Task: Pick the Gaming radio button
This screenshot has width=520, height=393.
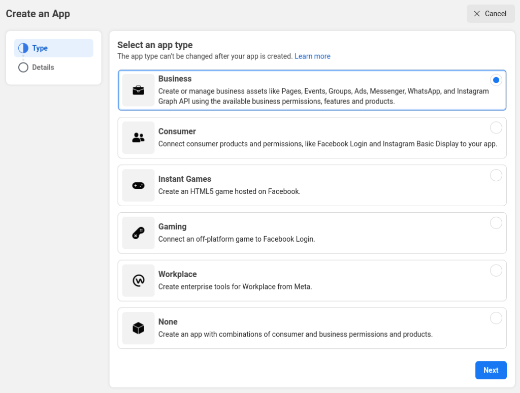Action: click(496, 223)
